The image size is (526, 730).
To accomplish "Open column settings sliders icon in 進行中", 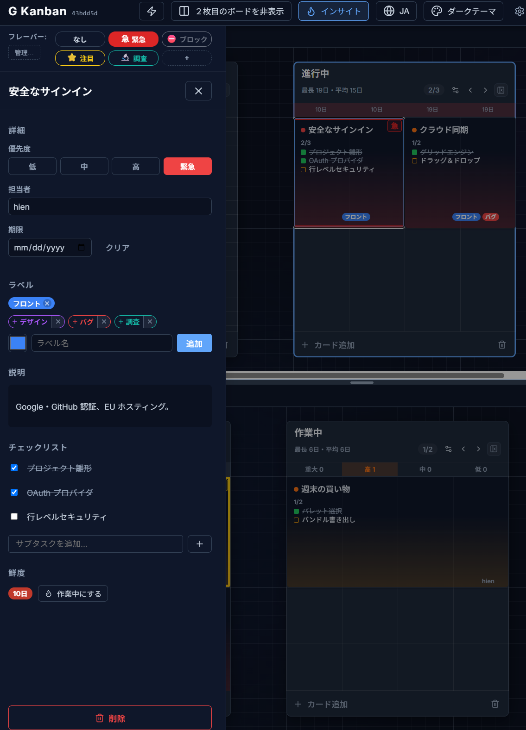I will [x=456, y=90].
